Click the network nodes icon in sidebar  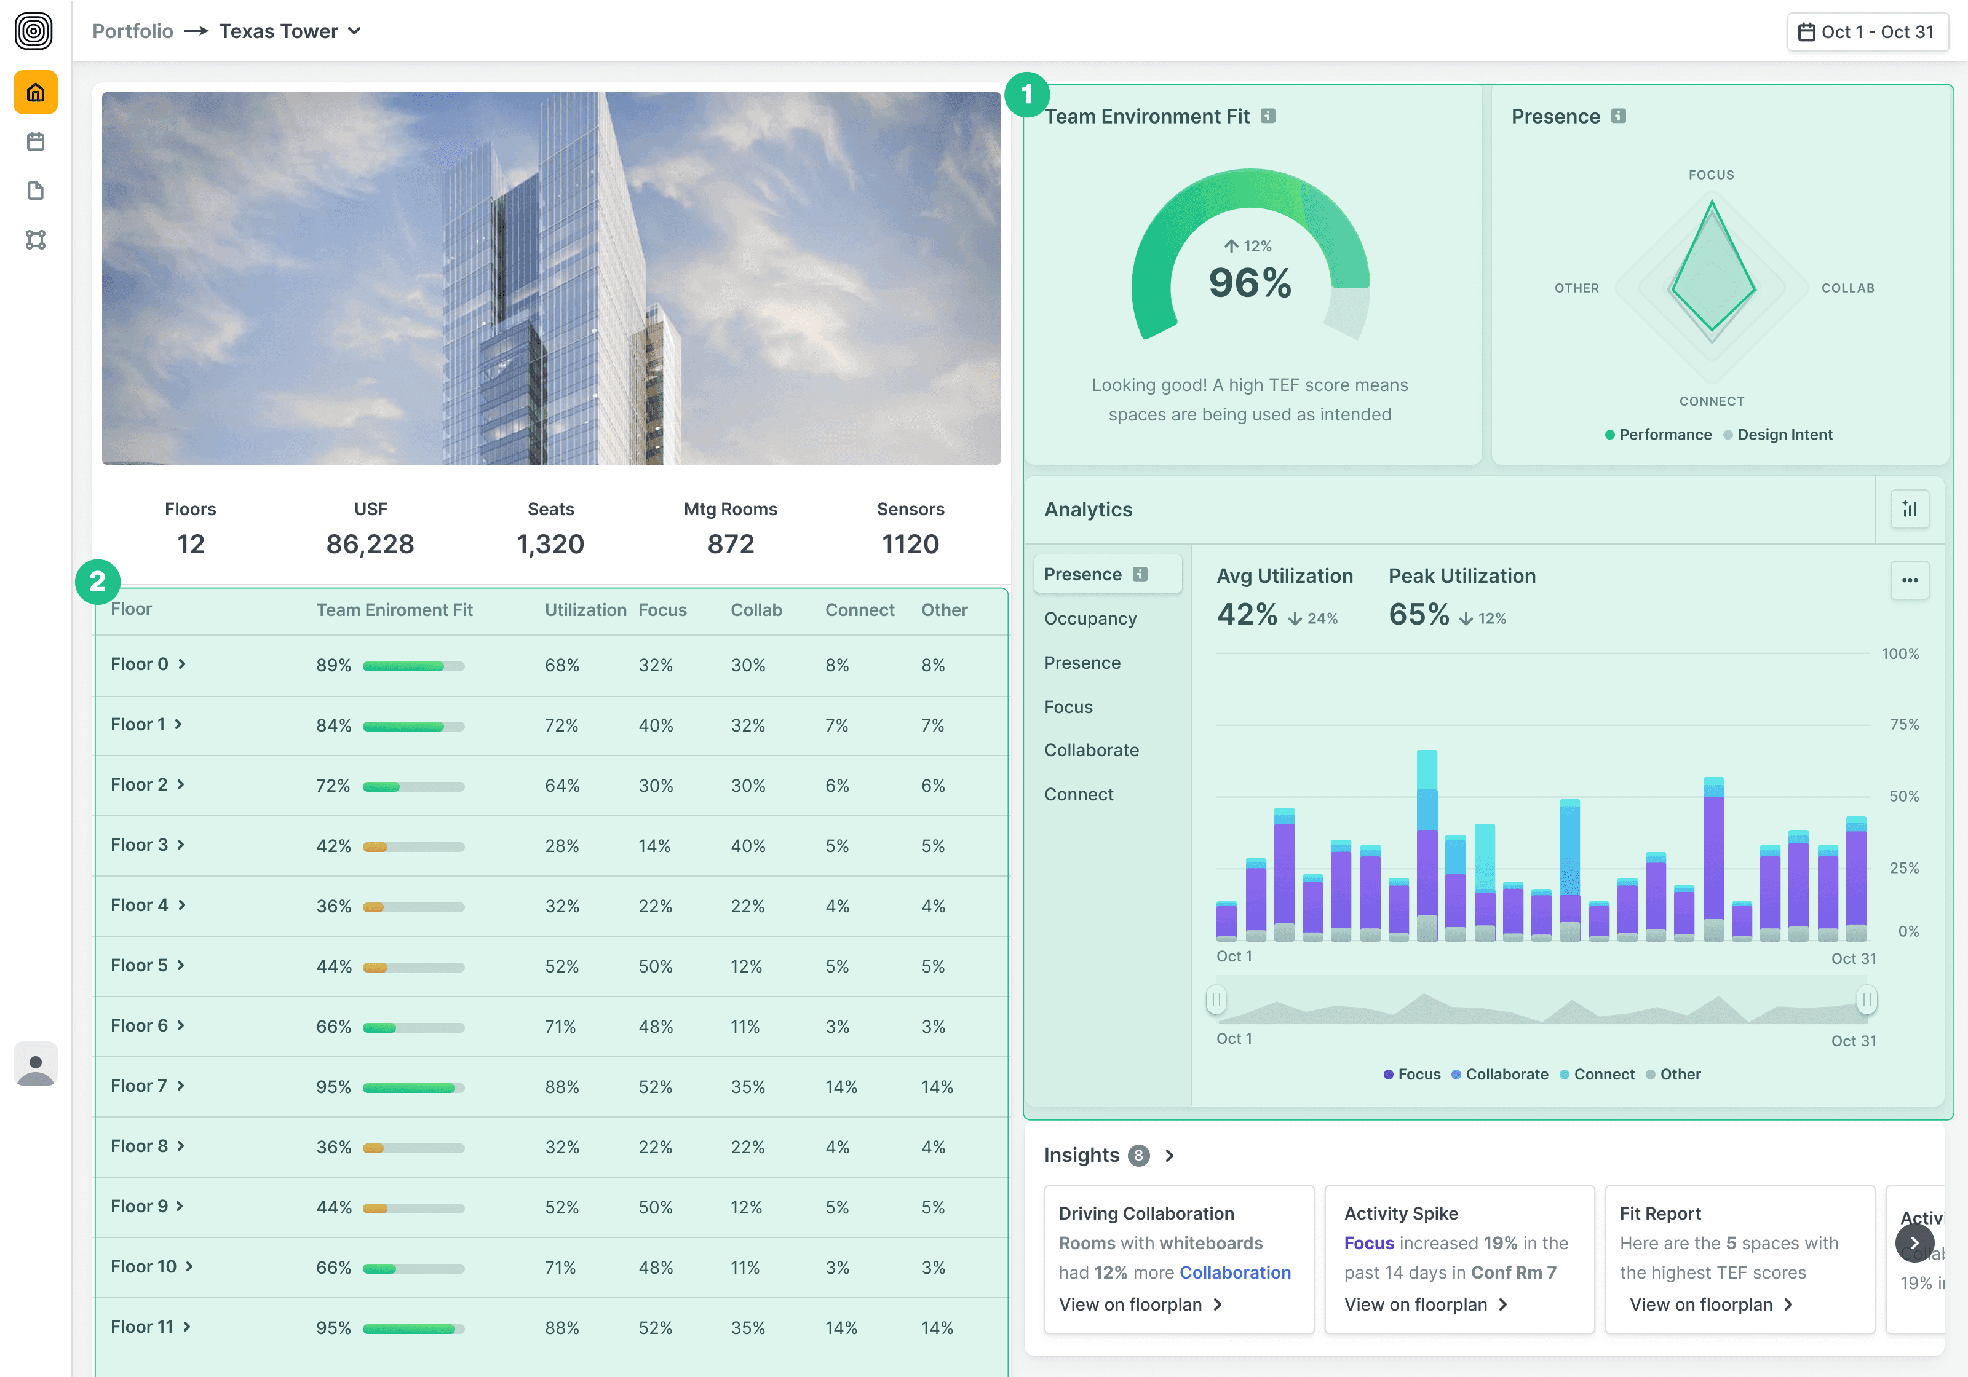[35, 240]
